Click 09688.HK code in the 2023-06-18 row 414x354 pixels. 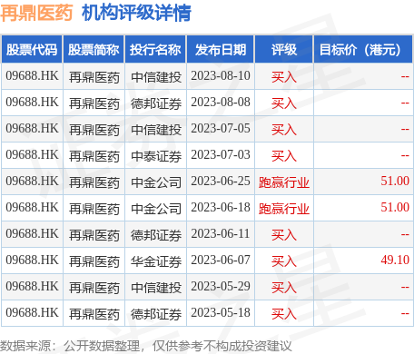[32, 207]
